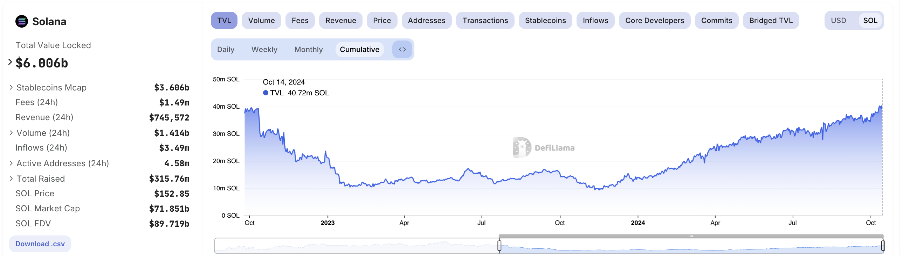Screen dimensions: 903x255
Task: Enable the Bridged TVL metric
Action: point(771,21)
